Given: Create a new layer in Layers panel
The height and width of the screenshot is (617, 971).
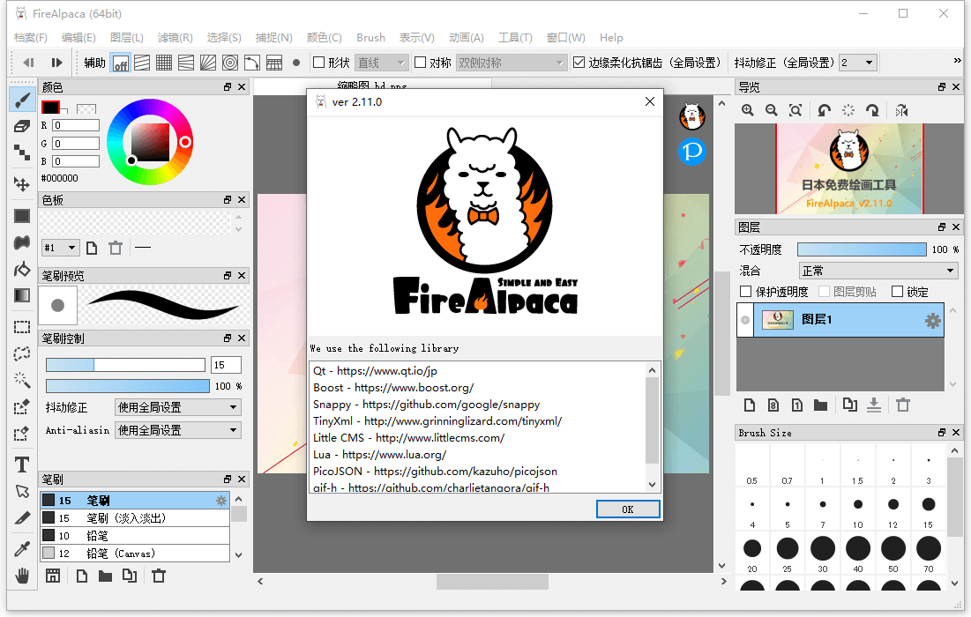Looking at the screenshot, I should coord(750,405).
